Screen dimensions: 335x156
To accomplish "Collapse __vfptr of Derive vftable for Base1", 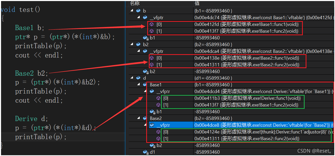I will point(145,91).
